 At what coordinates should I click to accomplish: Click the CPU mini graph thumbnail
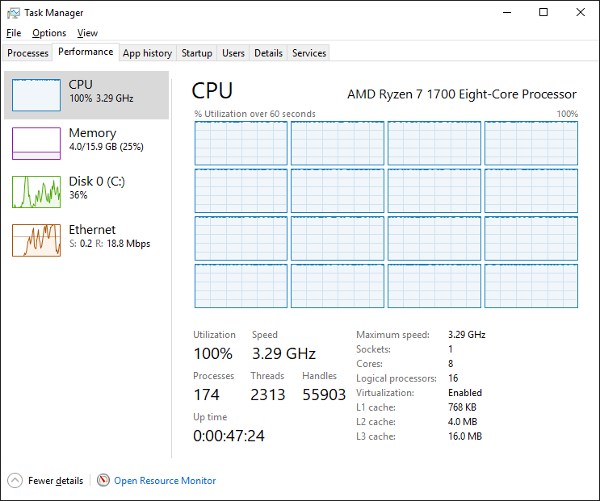tap(36, 95)
